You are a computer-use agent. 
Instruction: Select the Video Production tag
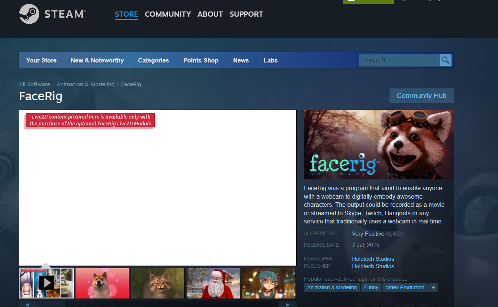[x=405, y=287]
